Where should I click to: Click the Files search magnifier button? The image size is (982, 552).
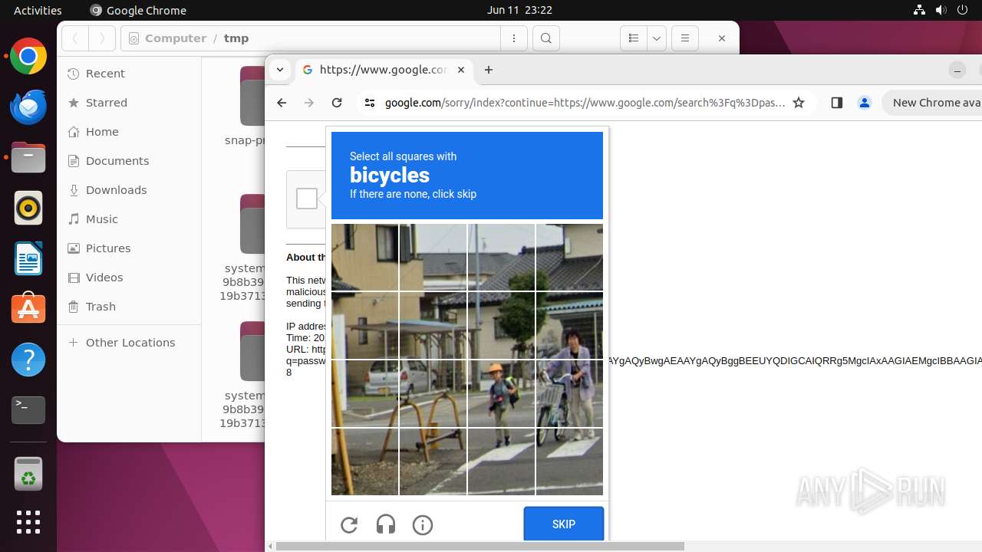[545, 38]
